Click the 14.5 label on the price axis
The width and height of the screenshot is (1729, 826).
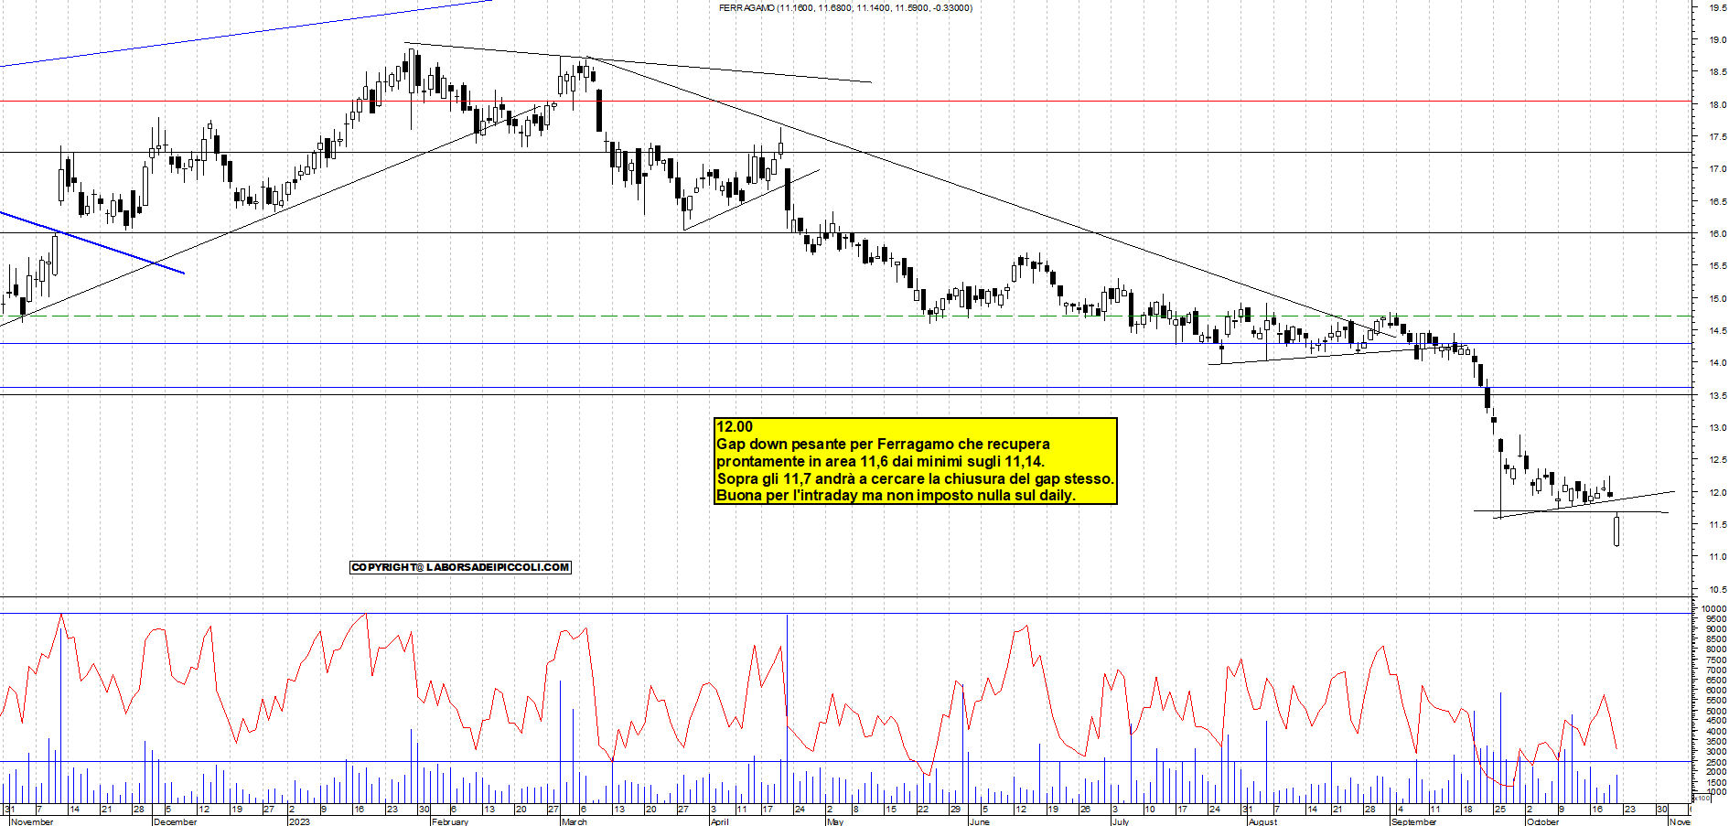(1717, 331)
